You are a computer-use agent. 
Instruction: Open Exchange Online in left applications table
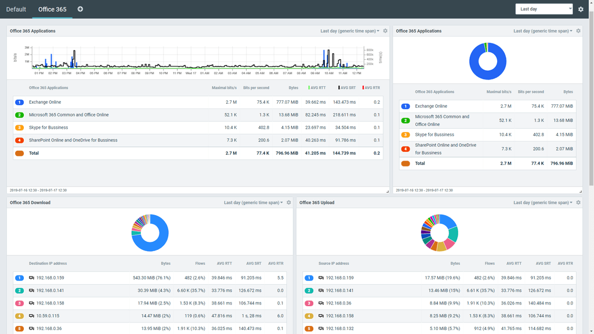[45, 102]
